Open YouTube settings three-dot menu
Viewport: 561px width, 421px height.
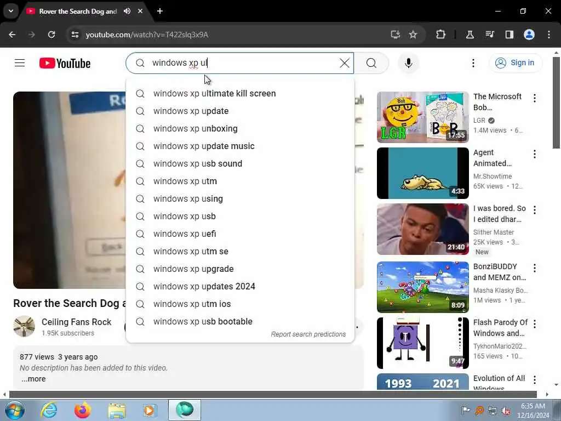click(x=473, y=63)
